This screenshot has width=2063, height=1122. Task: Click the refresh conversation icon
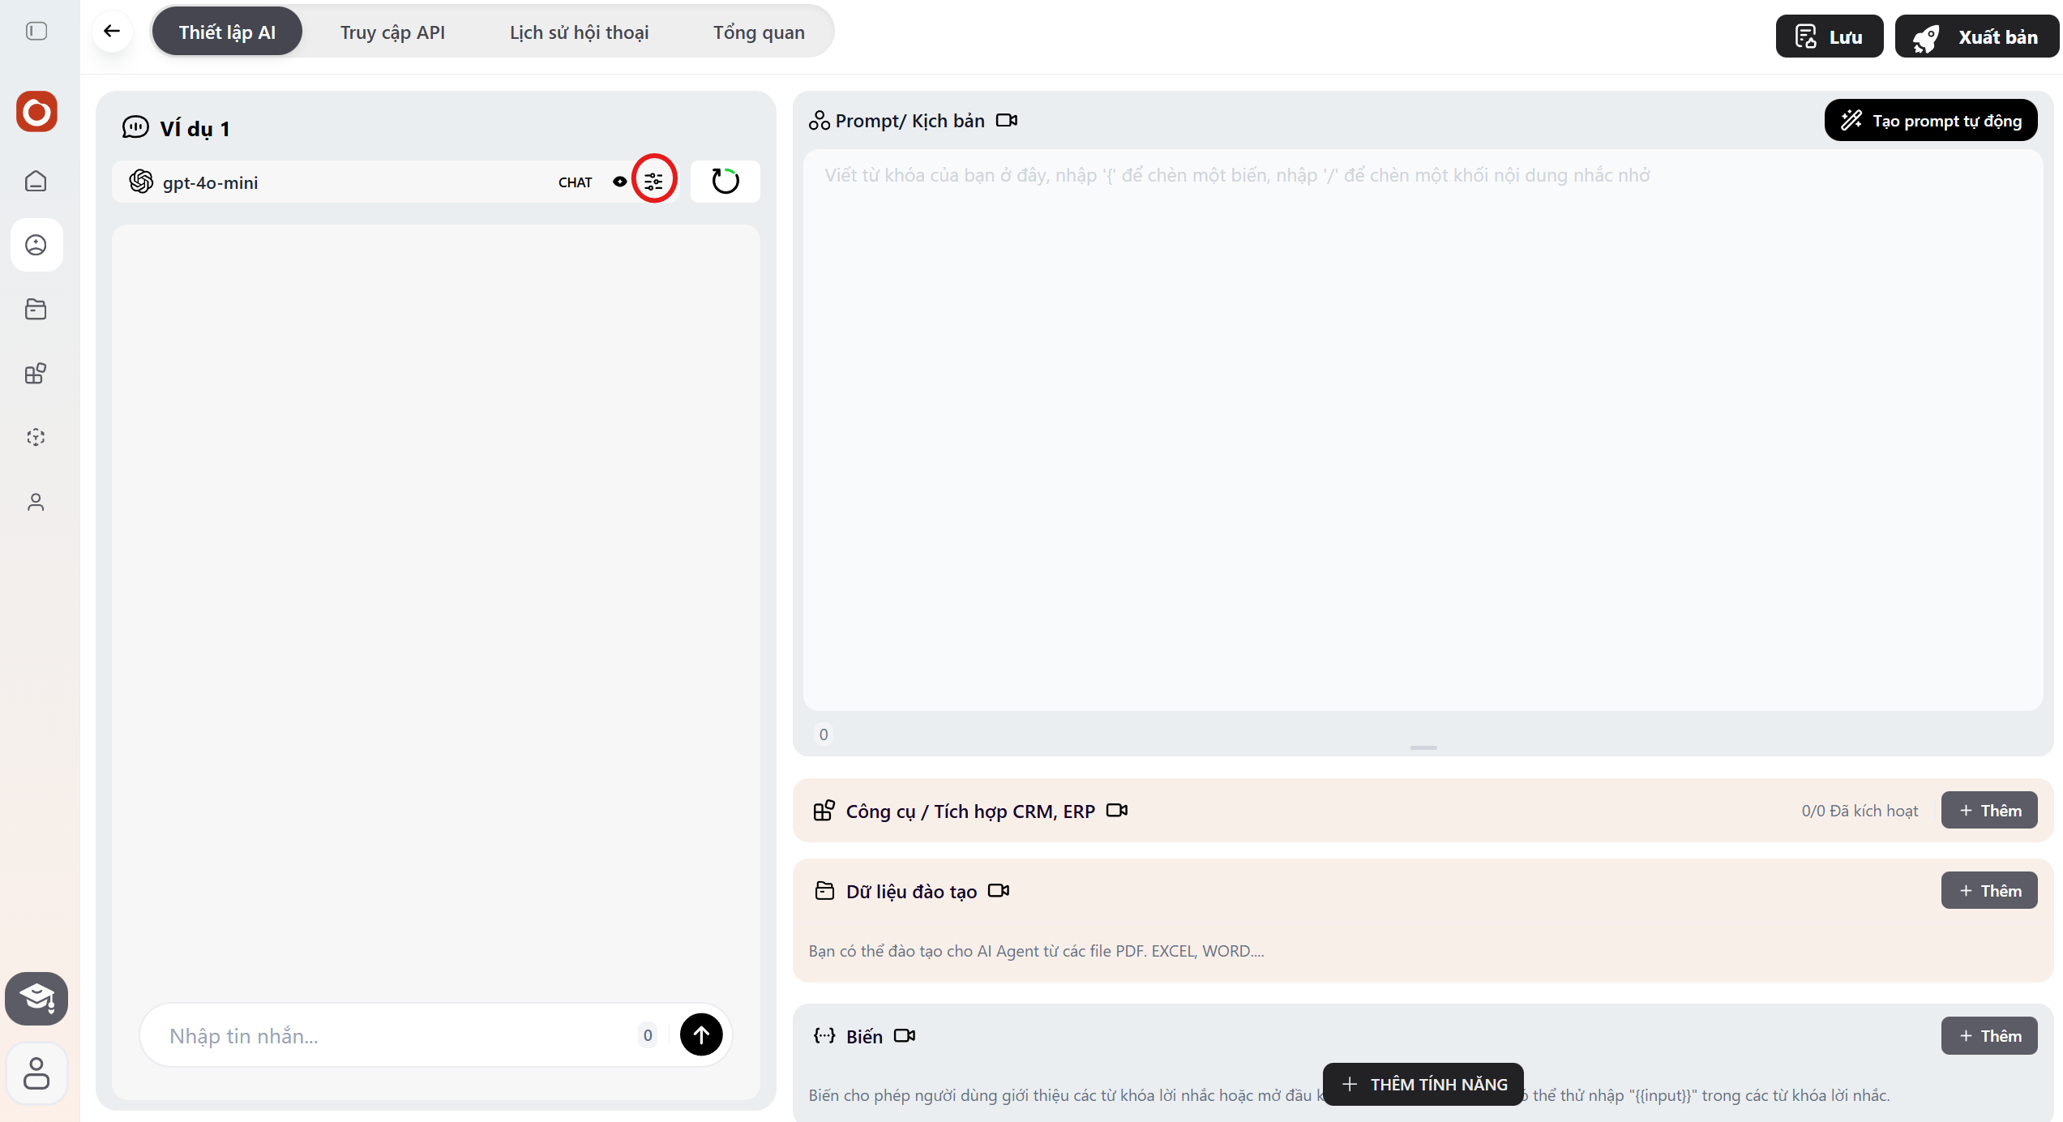click(725, 182)
